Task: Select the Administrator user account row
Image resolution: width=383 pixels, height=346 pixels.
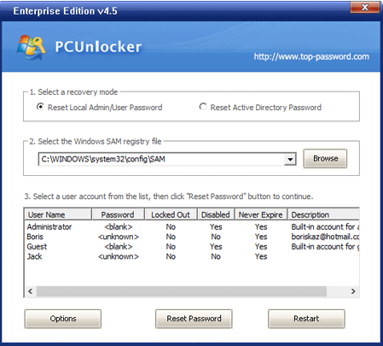Action: tap(192, 227)
